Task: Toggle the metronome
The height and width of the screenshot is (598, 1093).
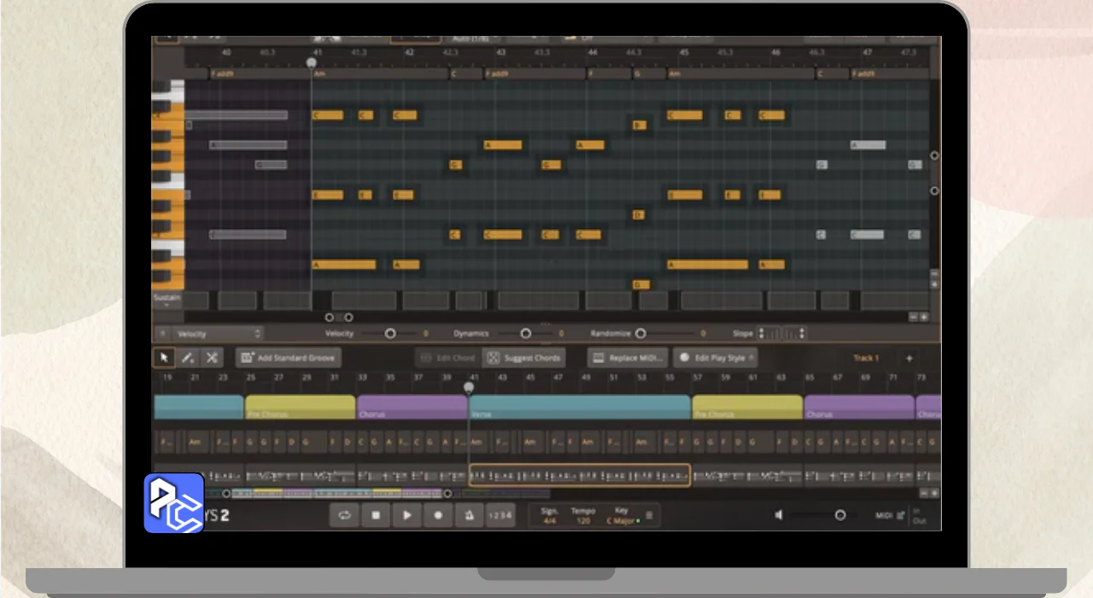Action: click(469, 515)
